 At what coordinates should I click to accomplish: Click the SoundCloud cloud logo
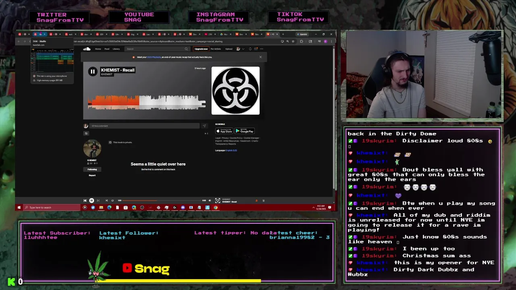point(87,49)
